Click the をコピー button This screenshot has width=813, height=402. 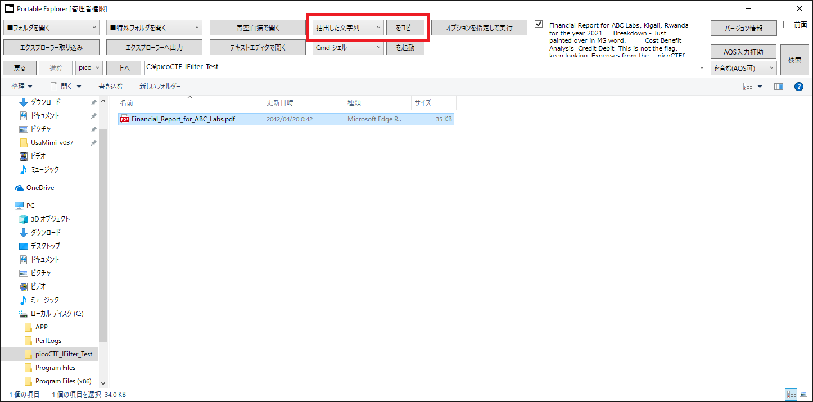[x=406, y=27]
